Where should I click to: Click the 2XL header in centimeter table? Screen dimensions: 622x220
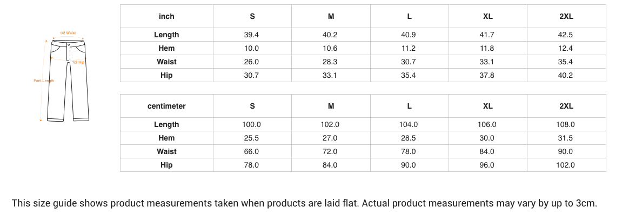coord(566,106)
